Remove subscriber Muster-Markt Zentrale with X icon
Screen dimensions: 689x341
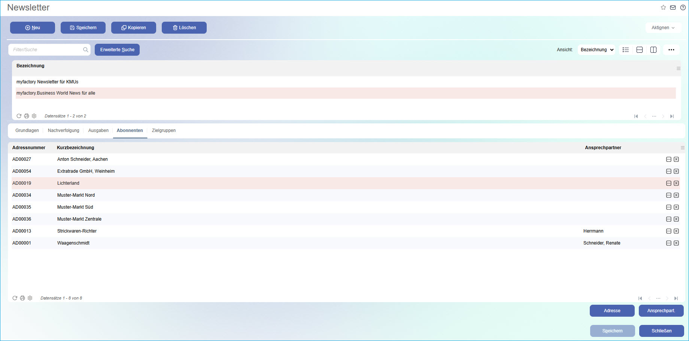pos(676,219)
